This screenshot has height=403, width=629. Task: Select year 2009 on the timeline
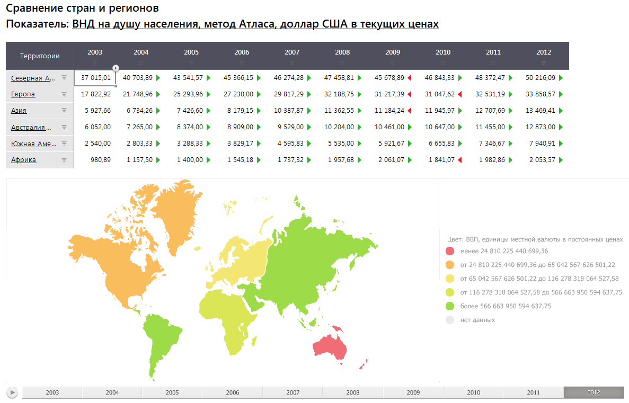point(413,392)
